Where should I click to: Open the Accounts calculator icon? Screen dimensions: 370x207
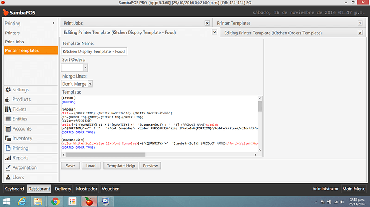click(8, 128)
